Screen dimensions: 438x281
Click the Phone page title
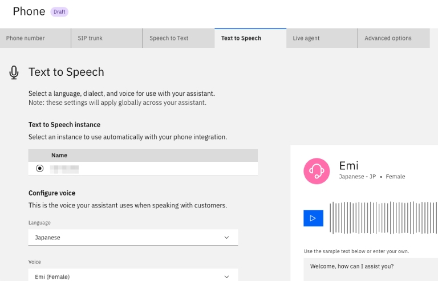coord(29,11)
